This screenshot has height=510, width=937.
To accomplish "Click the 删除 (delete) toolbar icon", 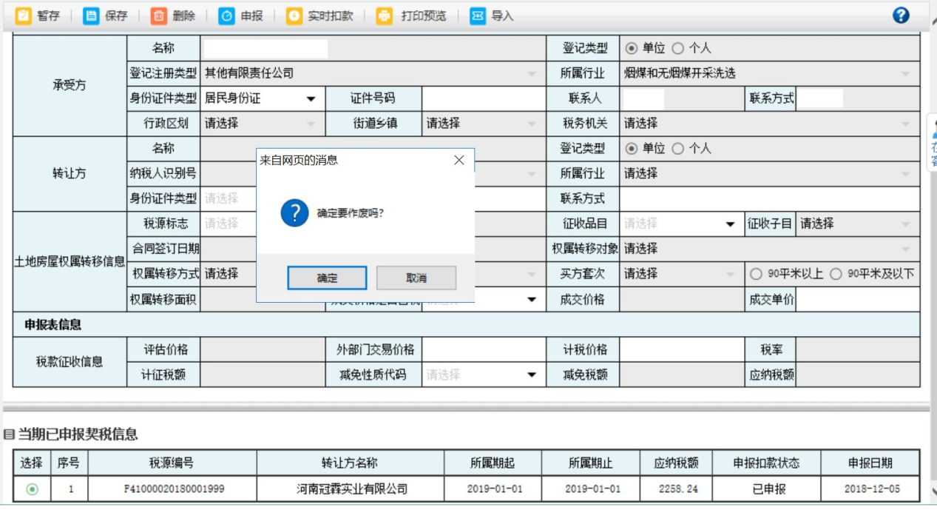I will point(159,16).
